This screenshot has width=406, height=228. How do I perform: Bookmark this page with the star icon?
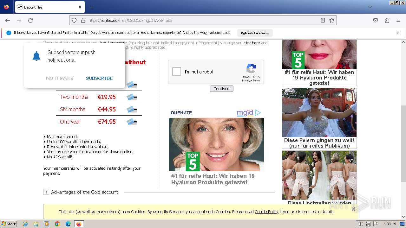pyautogui.click(x=332, y=20)
